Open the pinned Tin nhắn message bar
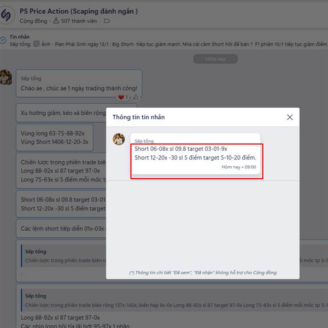328x328 pixels. (x=164, y=40)
